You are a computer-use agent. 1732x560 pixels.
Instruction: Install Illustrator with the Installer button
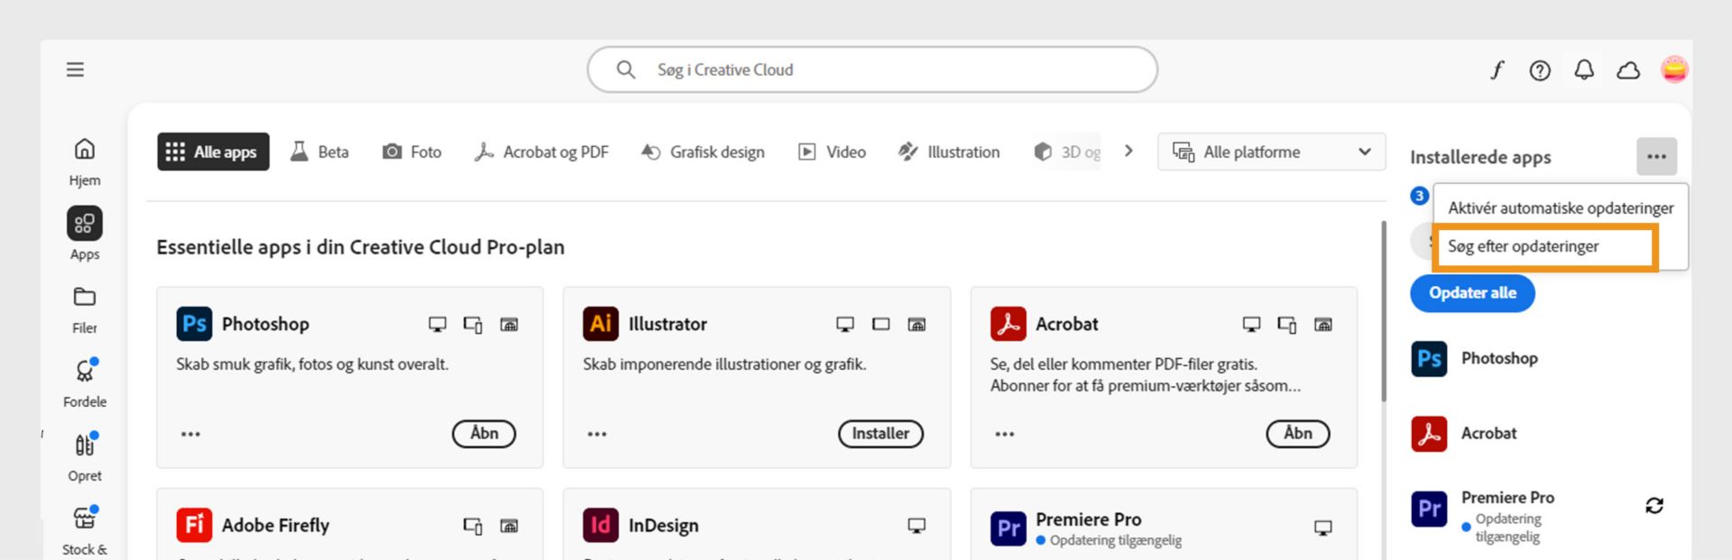[880, 434]
